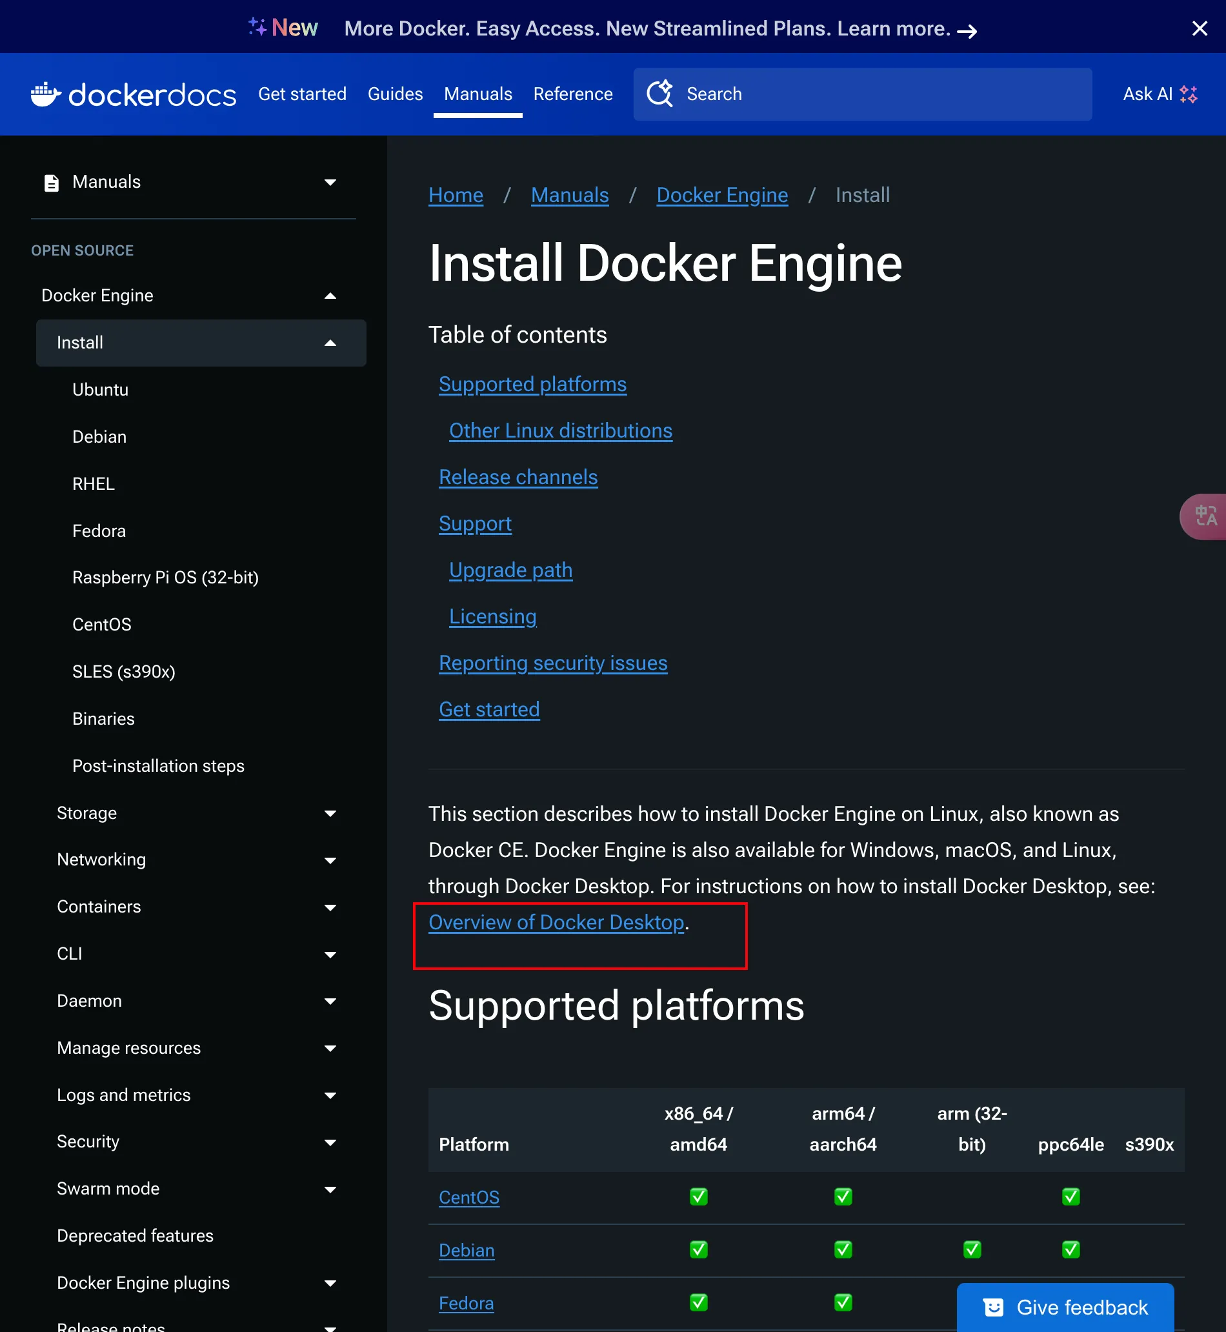
Task: Click Fedora arm64 checkmark icon
Action: point(843,1303)
